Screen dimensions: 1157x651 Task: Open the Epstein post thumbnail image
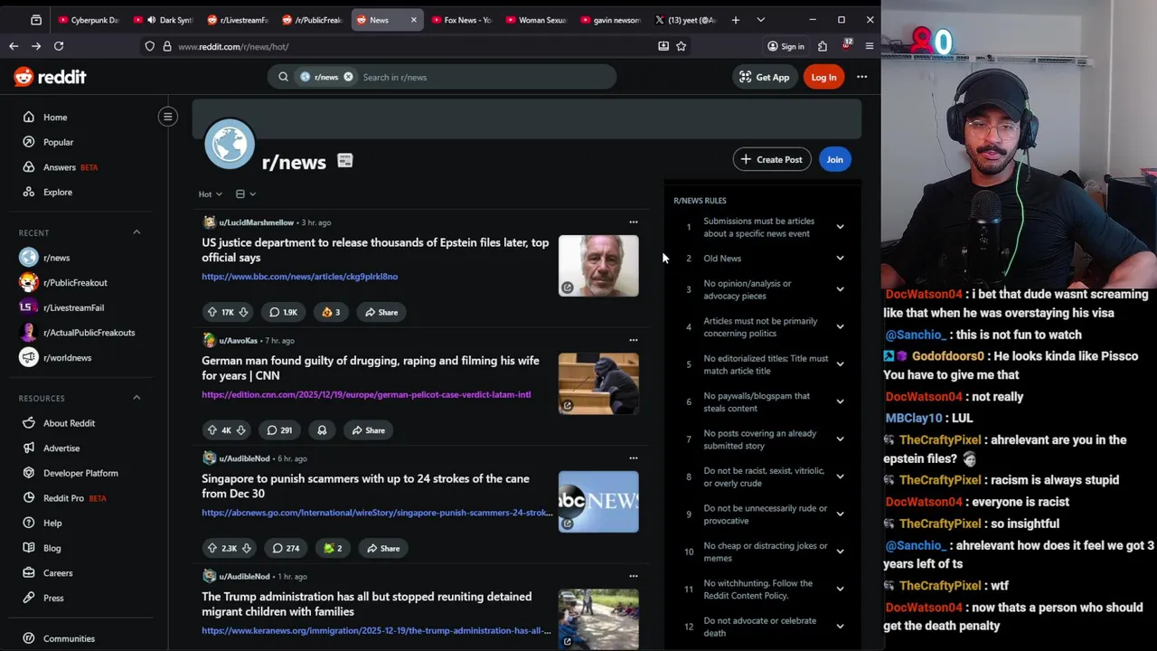click(x=598, y=266)
